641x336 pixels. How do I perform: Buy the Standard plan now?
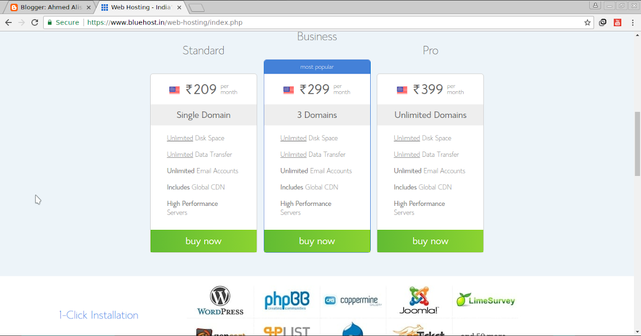click(204, 241)
